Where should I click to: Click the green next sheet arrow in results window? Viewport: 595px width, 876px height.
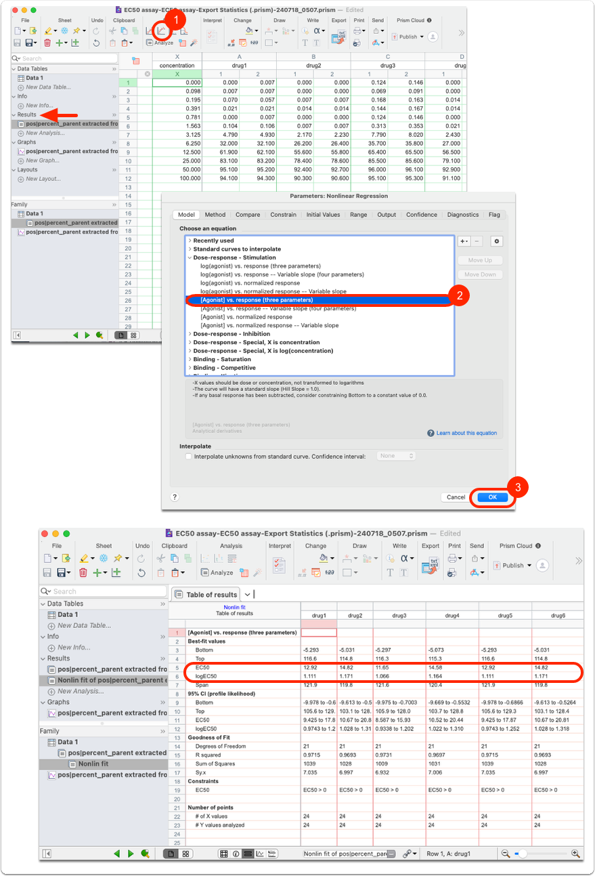(130, 854)
